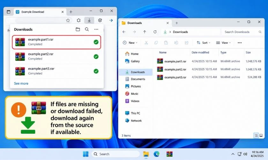Select Music in navigation pane
This screenshot has height=160, width=268.
click(136, 94)
